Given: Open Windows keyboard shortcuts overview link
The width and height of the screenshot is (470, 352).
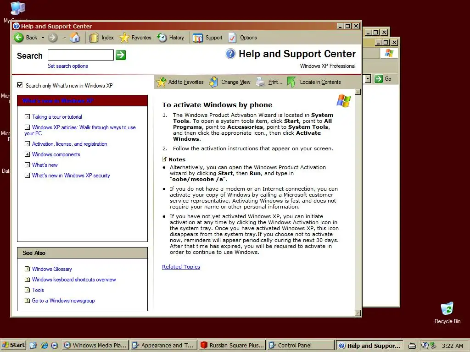Looking at the screenshot, I should click(74, 280).
